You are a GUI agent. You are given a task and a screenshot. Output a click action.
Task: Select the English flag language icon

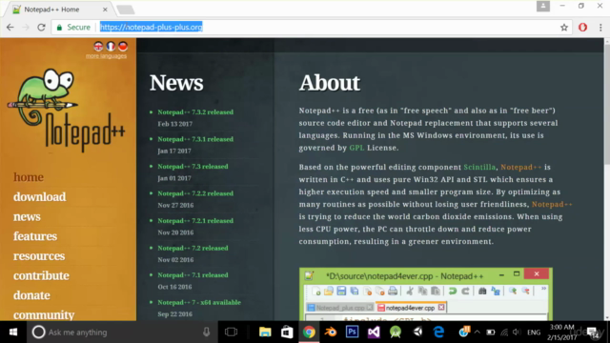click(98, 47)
